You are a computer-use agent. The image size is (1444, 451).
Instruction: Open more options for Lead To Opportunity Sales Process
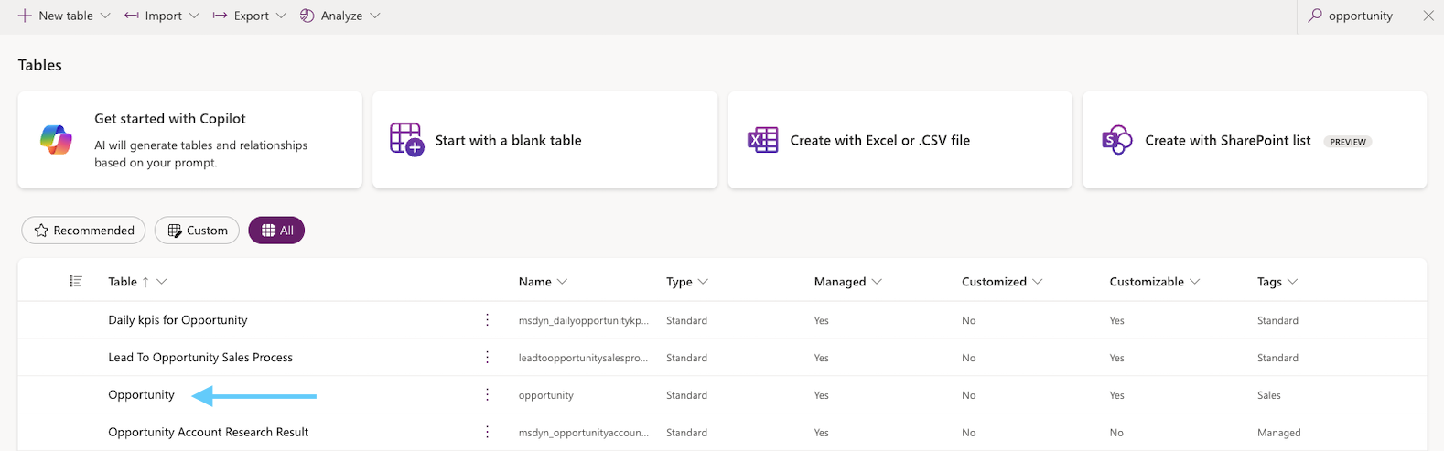[x=488, y=358]
